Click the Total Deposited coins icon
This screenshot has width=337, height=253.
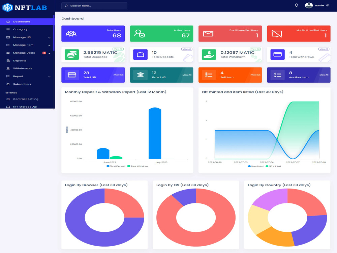pyautogui.click(x=72, y=54)
